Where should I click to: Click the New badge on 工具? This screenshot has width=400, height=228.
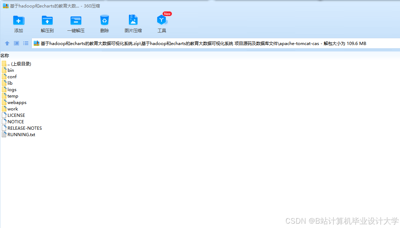tap(167, 14)
